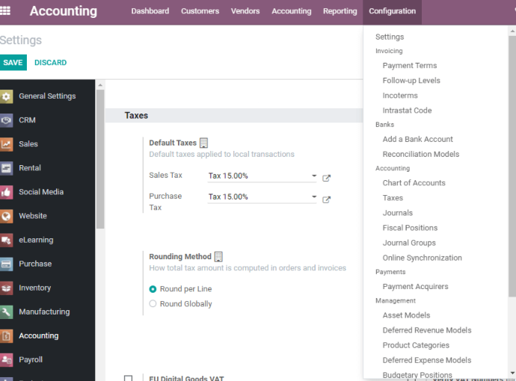The width and height of the screenshot is (516, 381).
Task: Save the settings
Action: (x=13, y=63)
